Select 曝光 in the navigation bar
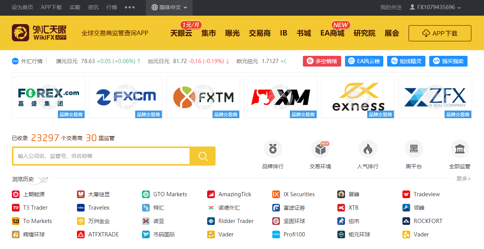 tap(232, 33)
